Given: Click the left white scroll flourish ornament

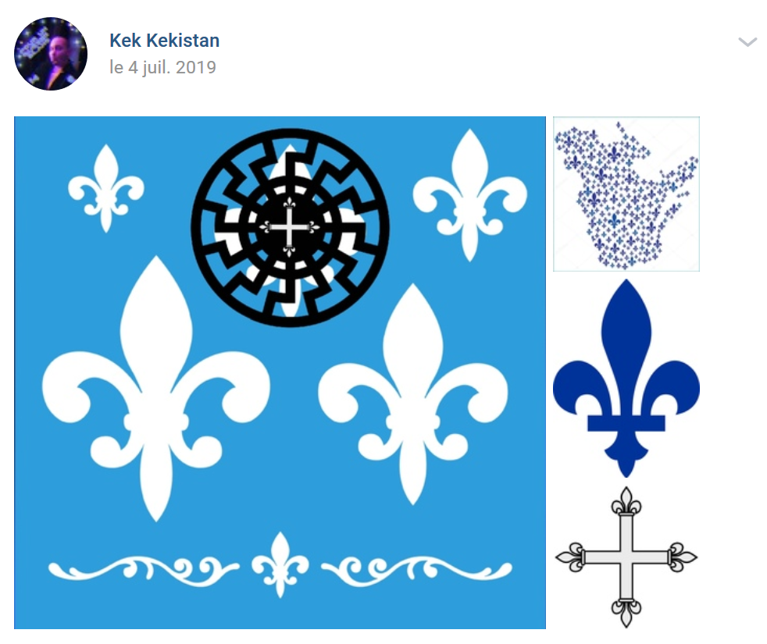Looking at the screenshot, I should (x=143, y=571).
